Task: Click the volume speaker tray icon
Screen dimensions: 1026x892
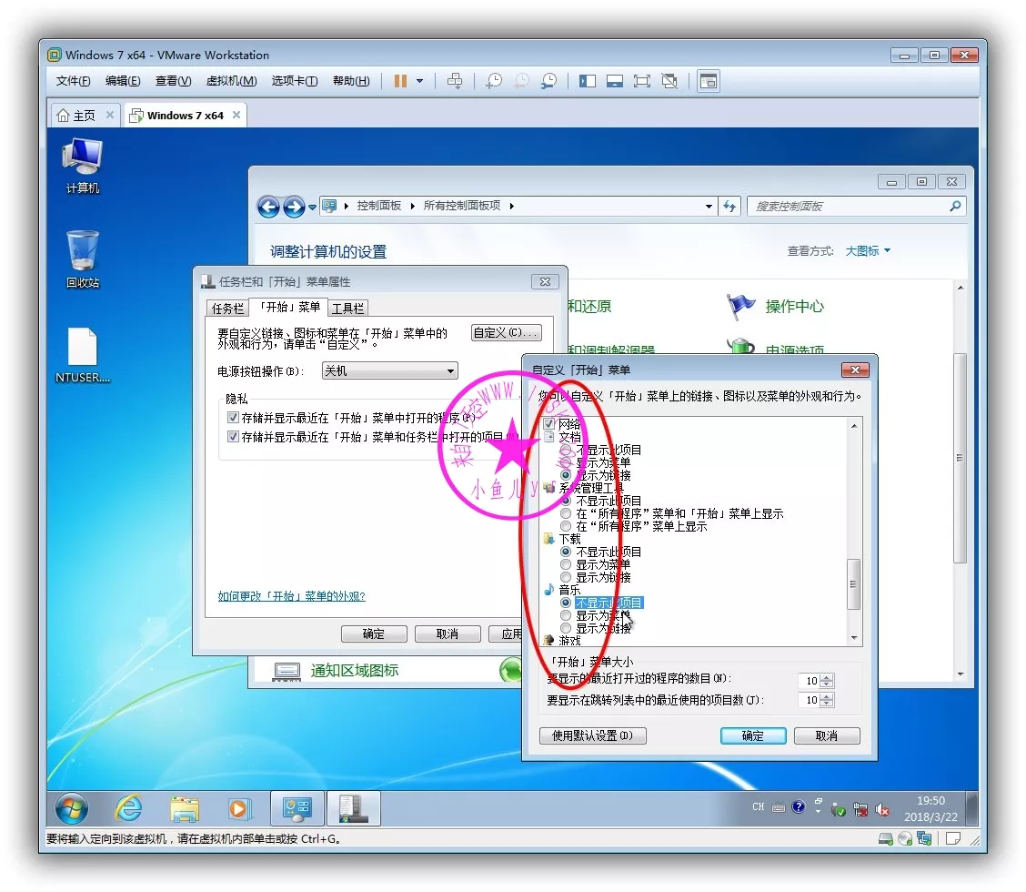Action: [881, 809]
